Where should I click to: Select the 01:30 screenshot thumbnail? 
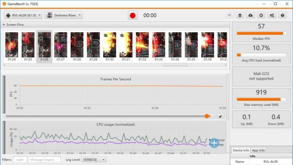tap(110, 47)
